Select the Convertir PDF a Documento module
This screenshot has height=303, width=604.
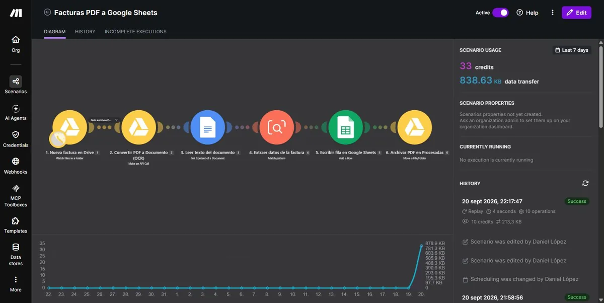139,128
